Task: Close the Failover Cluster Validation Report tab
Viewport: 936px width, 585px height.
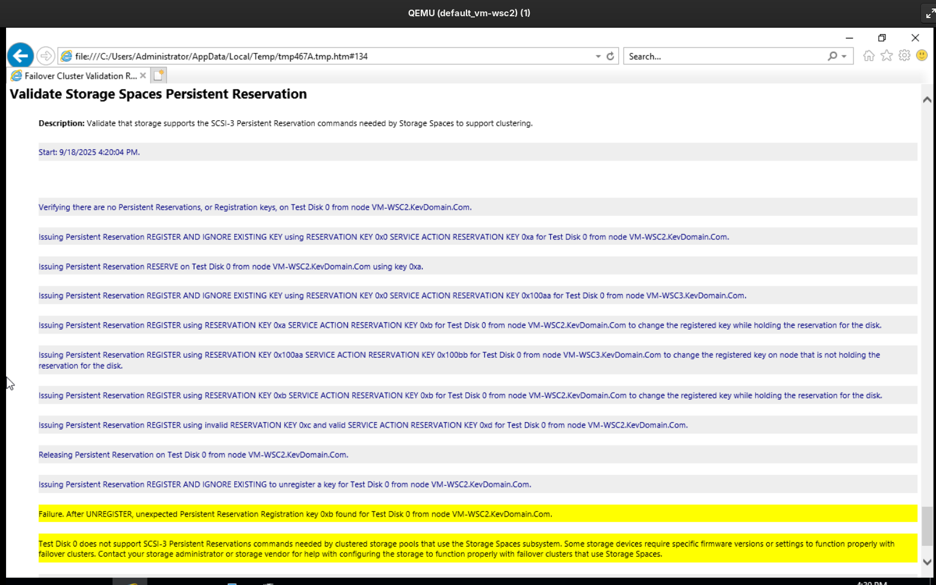Action: [143, 76]
